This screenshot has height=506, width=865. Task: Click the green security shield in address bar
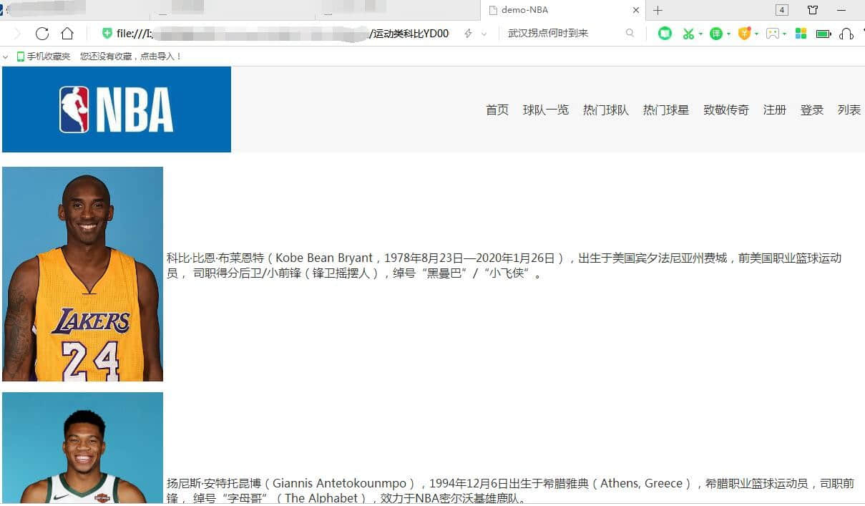click(x=107, y=34)
